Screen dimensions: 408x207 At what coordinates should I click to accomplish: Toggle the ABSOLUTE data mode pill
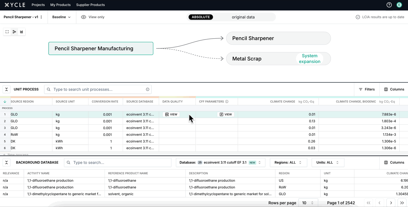[201, 17]
